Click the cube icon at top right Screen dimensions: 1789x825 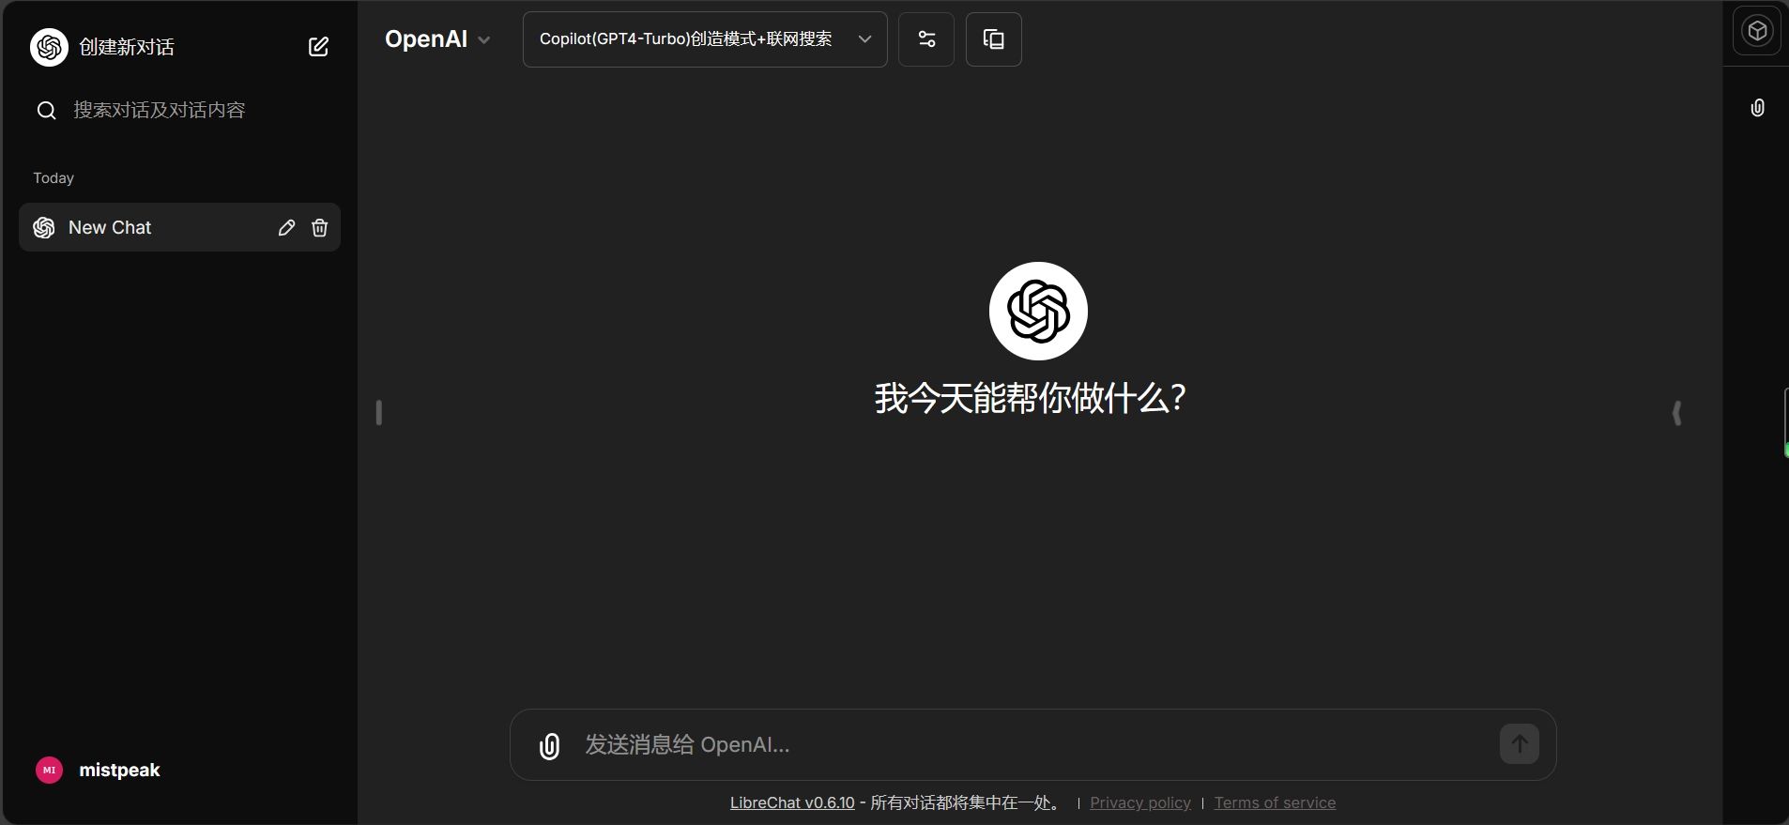(x=1756, y=31)
